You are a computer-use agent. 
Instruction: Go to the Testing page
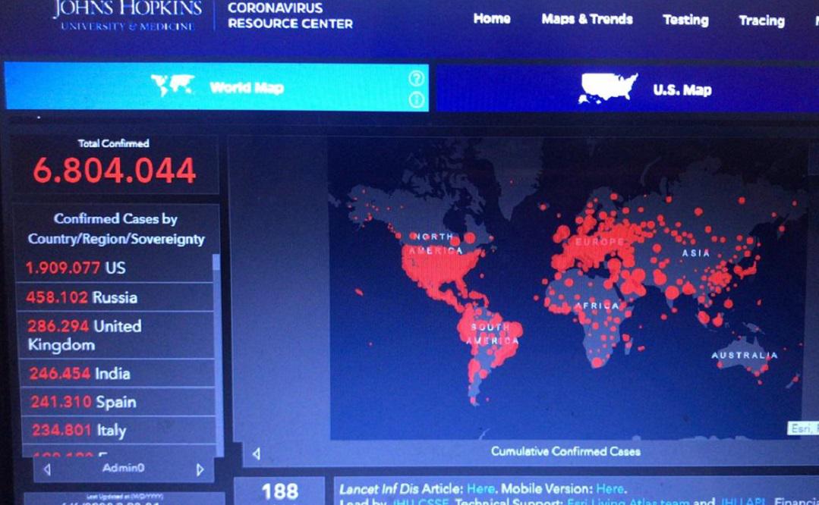pyautogui.click(x=686, y=20)
